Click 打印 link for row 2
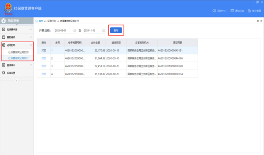 (x=44, y=58)
